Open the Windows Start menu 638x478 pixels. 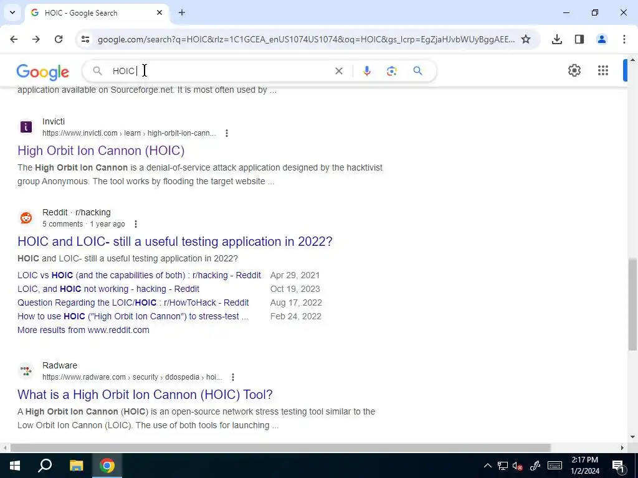tap(15, 466)
